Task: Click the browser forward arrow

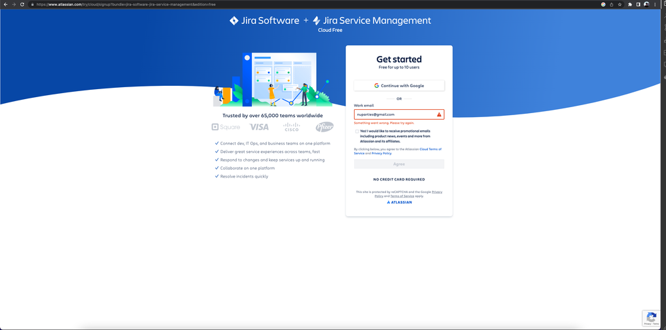Action: (x=13, y=4)
